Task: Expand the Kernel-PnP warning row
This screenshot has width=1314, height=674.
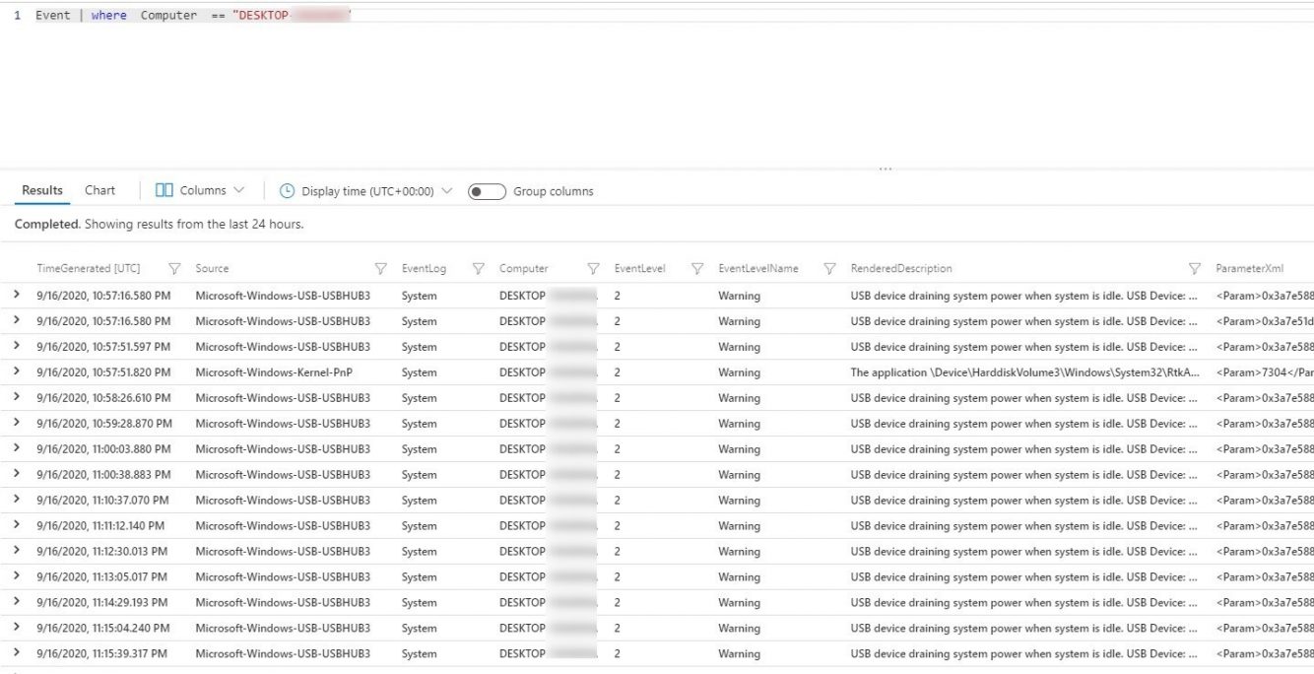Action: pyautogui.click(x=17, y=371)
